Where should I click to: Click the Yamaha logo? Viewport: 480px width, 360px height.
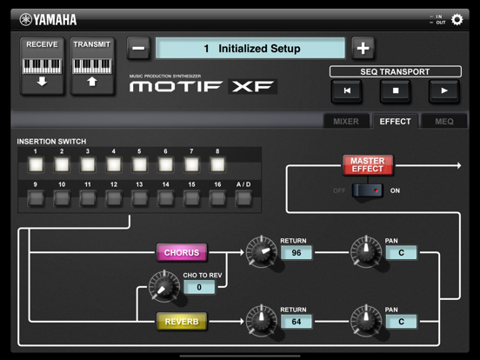point(48,20)
